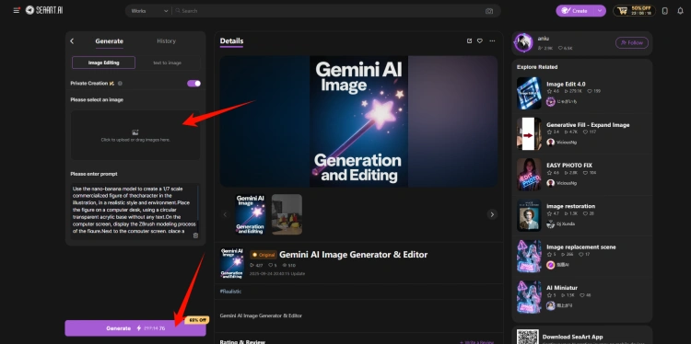Viewport: 691px width, 344px height.
Task: Click the Original badge
Action: click(x=264, y=255)
